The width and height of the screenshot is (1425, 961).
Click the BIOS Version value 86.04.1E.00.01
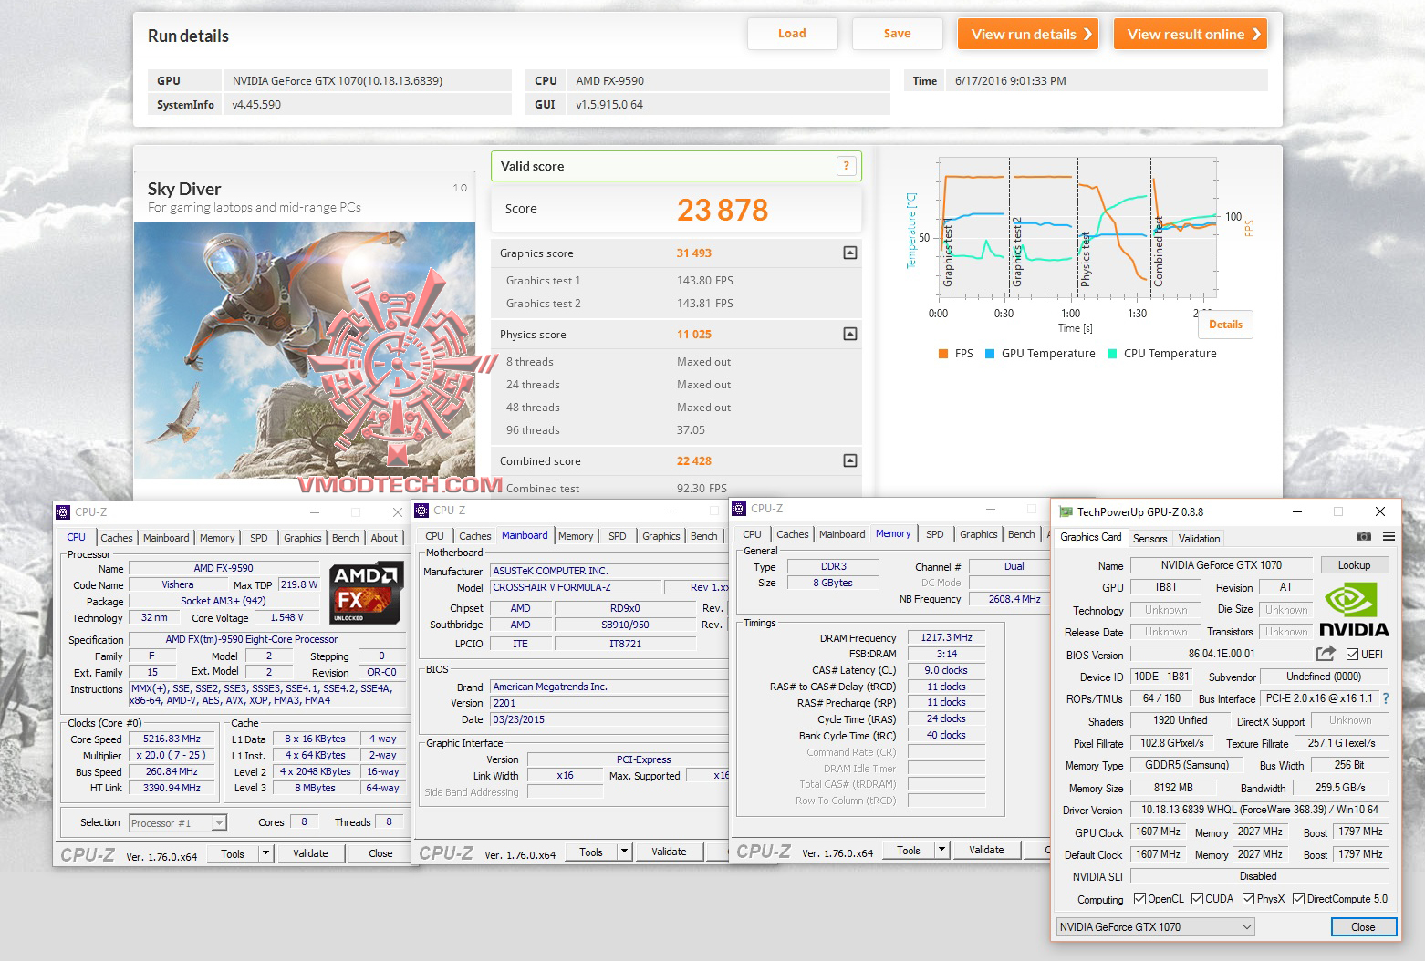1221,654
